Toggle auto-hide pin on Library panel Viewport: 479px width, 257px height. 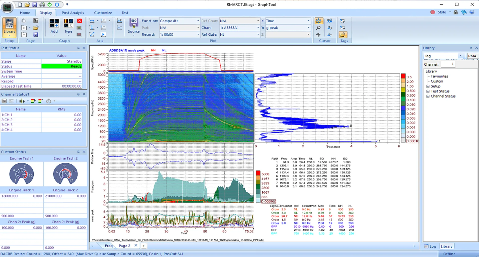(x=471, y=48)
